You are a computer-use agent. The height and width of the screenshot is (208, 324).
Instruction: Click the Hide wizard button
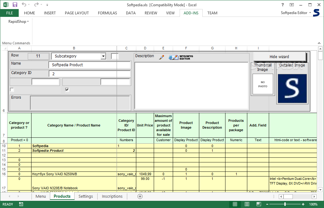(279, 57)
